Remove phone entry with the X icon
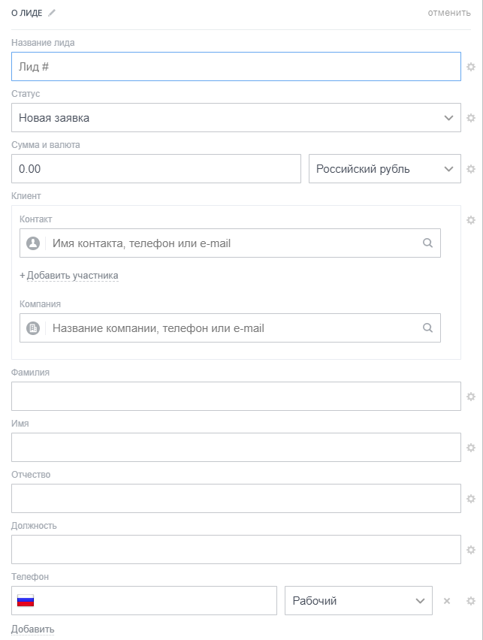 point(446,601)
